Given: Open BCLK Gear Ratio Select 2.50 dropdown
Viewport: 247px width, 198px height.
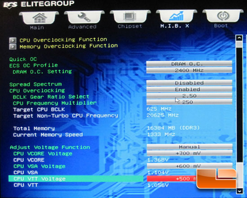Looking at the screenshot, I should (x=189, y=96).
